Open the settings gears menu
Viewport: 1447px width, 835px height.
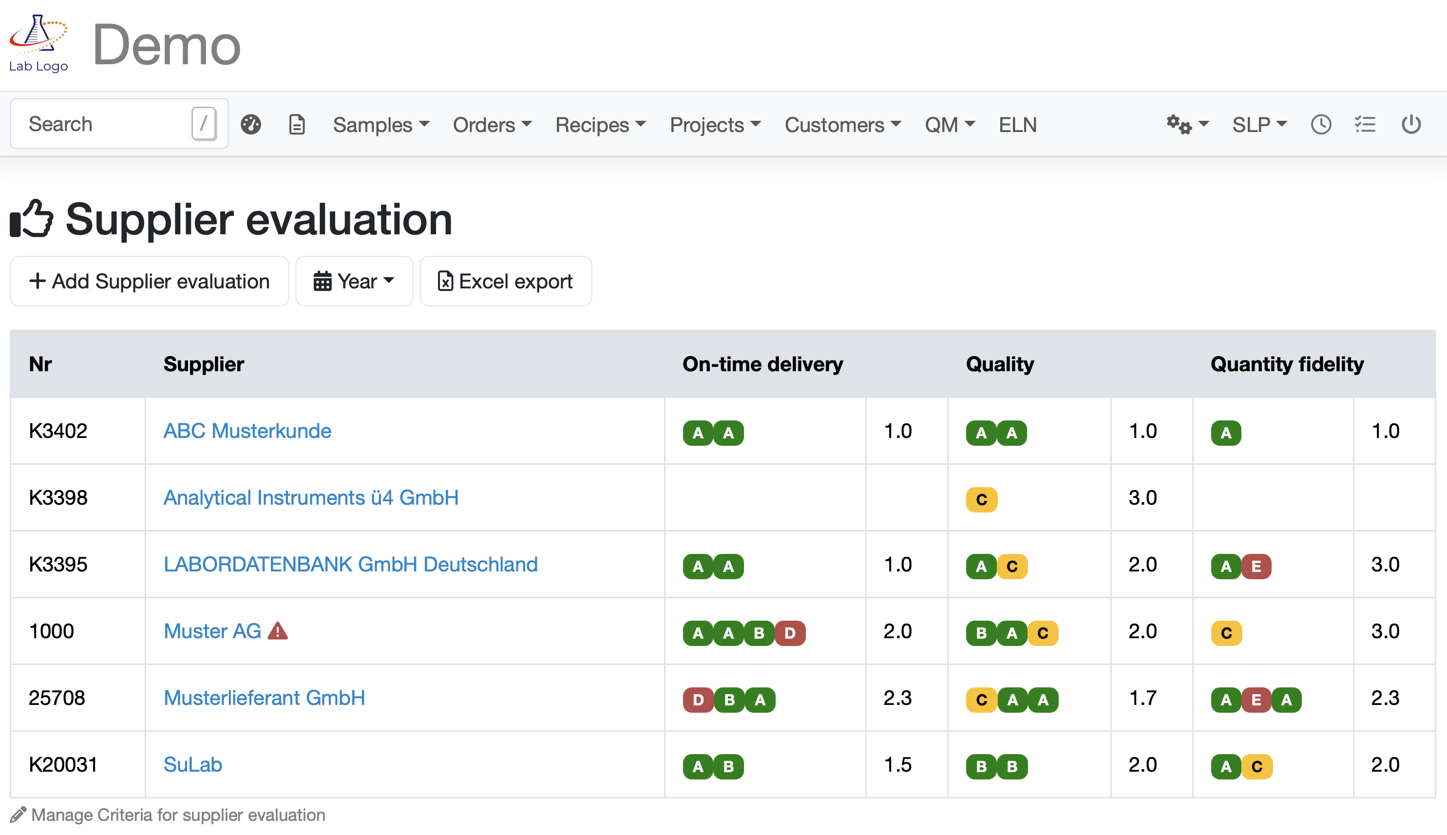point(1187,124)
